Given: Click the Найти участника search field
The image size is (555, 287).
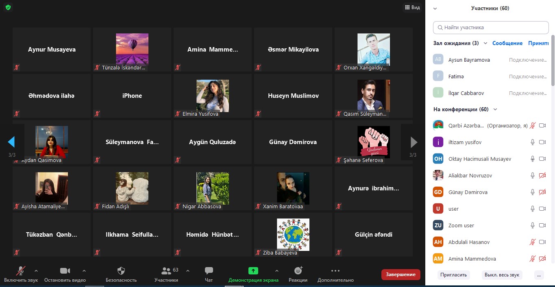Looking at the screenshot, I should [491, 28].
